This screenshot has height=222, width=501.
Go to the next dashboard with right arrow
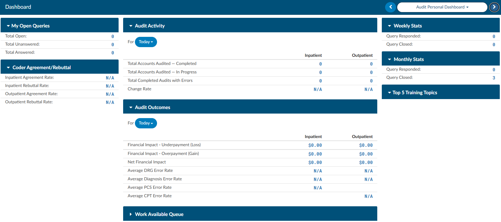point(494,7)
